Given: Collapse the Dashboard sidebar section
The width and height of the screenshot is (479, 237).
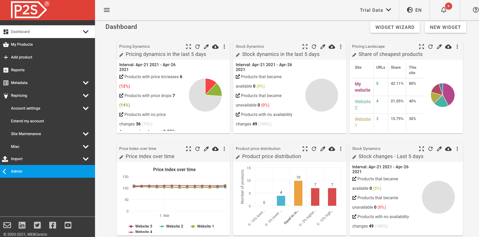Looking at the screenshot, I should pos(85,32).
